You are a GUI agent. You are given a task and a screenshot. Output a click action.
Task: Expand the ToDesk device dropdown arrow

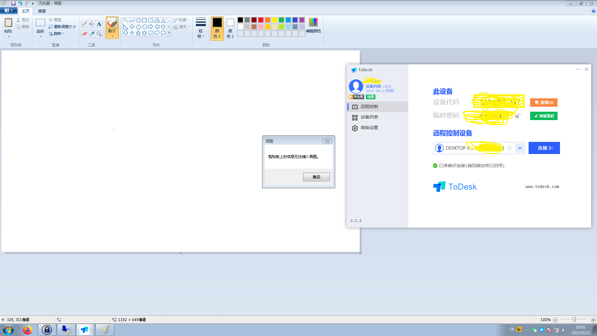520,148
